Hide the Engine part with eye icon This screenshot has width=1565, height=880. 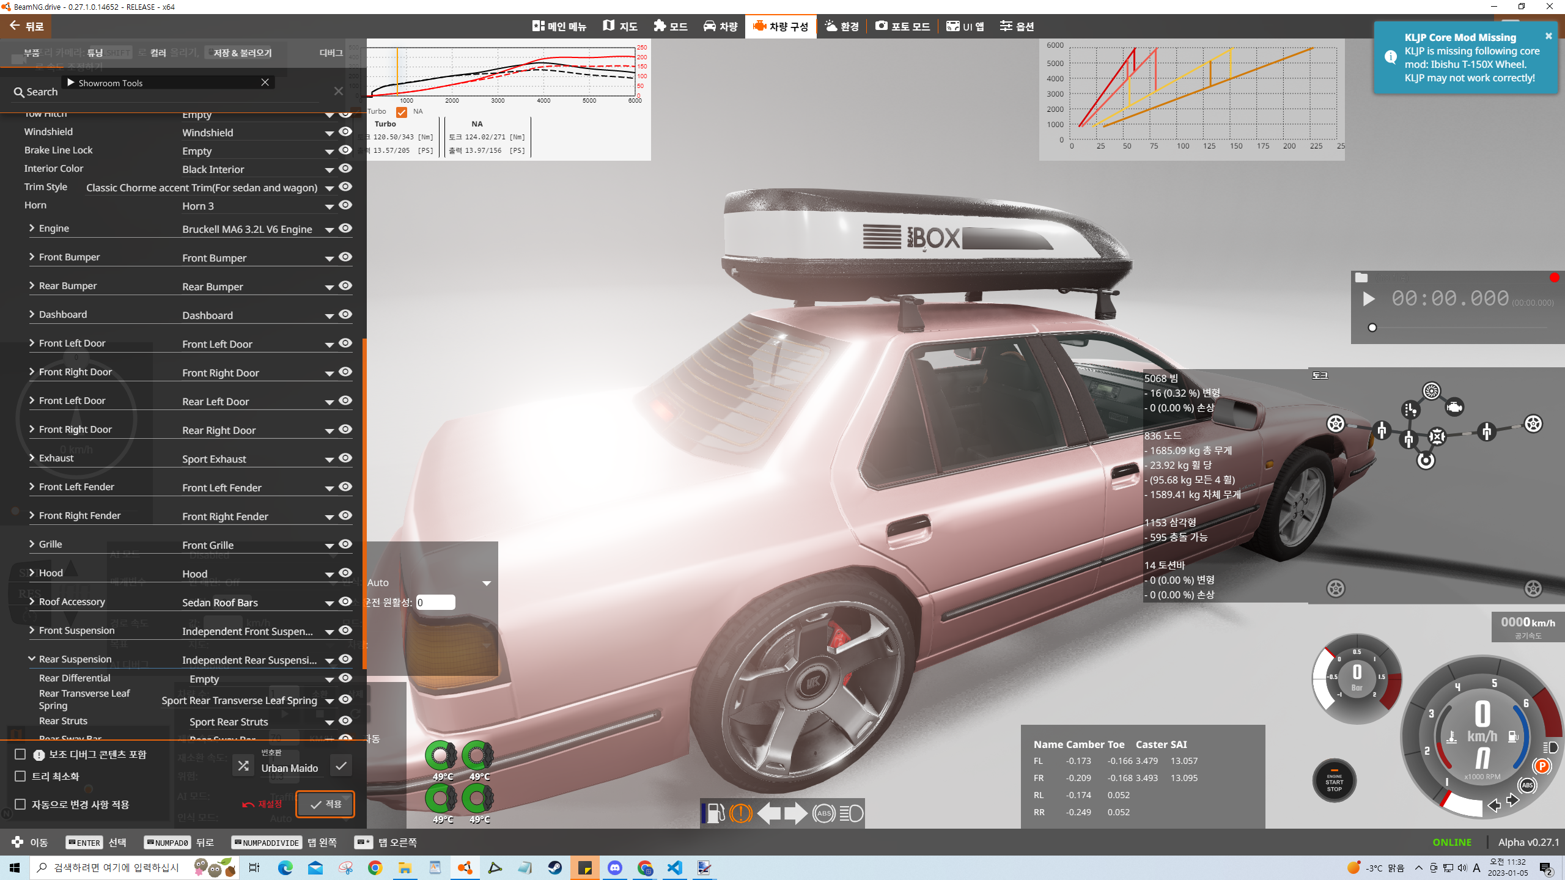click(x=345, y=229)
